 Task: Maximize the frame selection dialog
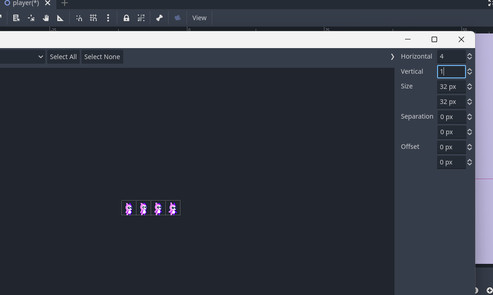click(434, 39)
